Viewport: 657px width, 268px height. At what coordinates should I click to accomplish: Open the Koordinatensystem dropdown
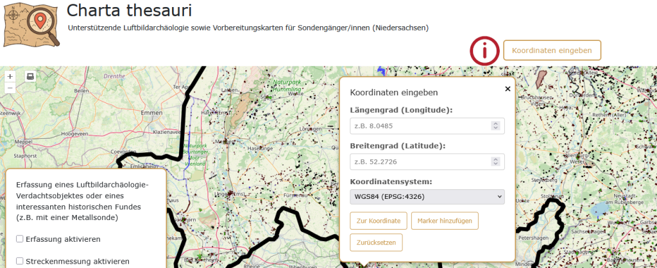pos(427,196)
